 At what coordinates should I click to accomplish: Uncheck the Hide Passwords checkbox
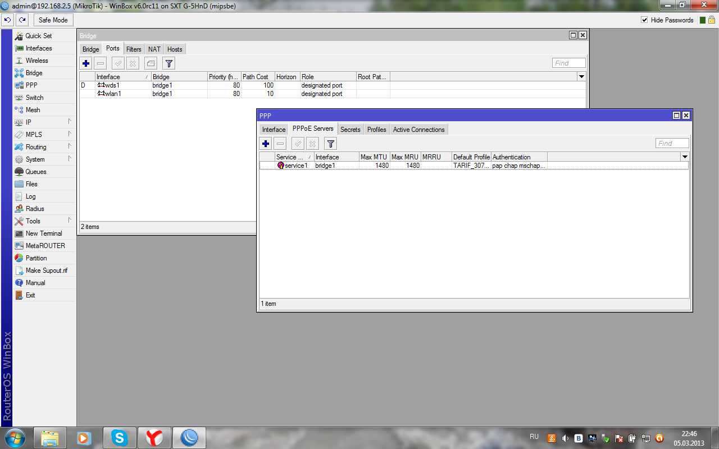point(644,20)
